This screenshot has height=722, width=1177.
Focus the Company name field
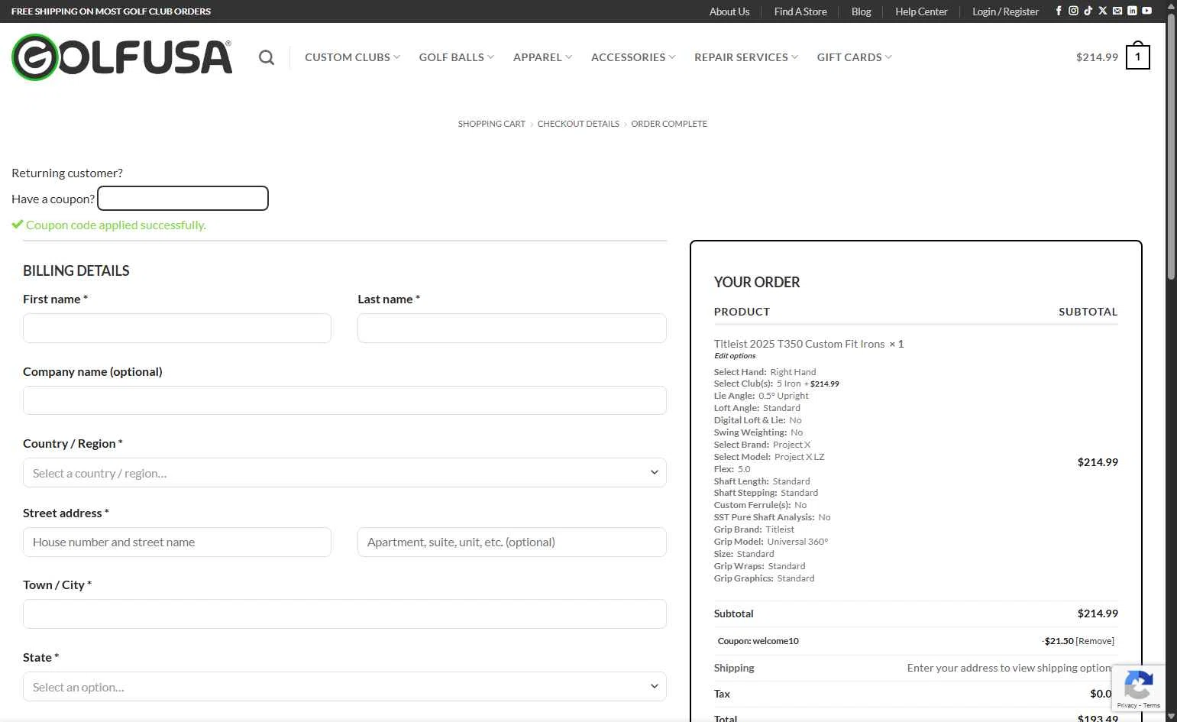[x=344, y=400]
